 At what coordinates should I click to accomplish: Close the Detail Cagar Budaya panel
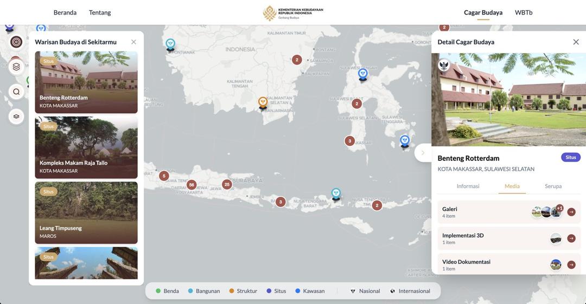click(x=576, y=42)
